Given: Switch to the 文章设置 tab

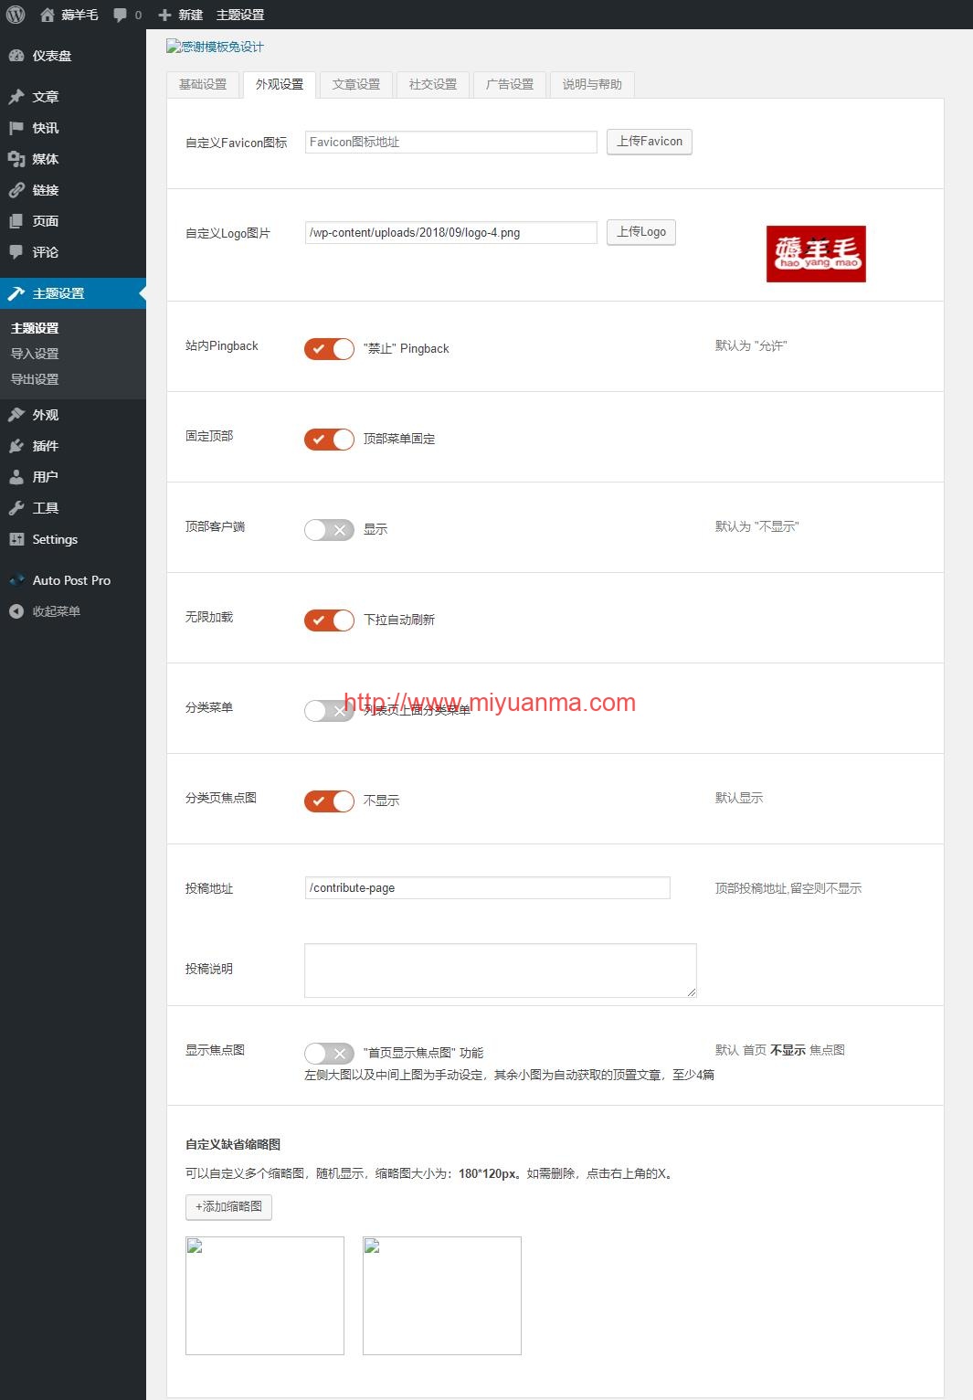Looking at the screenshot, I should coord(356,84).
